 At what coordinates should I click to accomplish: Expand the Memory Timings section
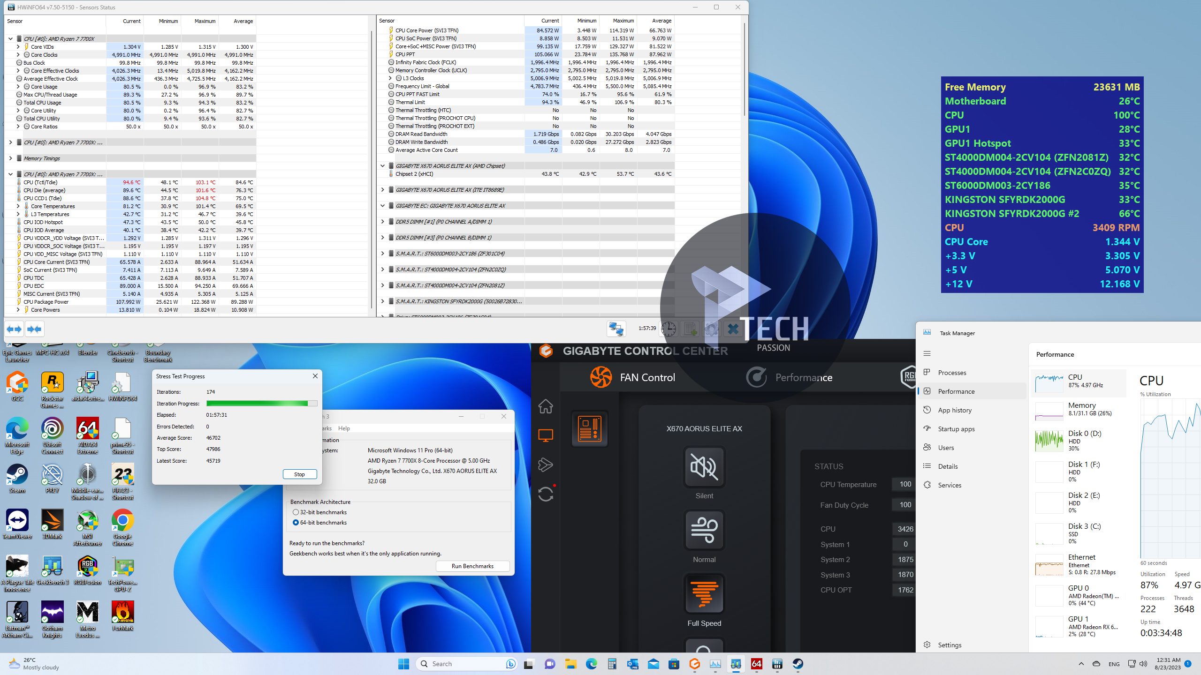(x=10, y=158)
